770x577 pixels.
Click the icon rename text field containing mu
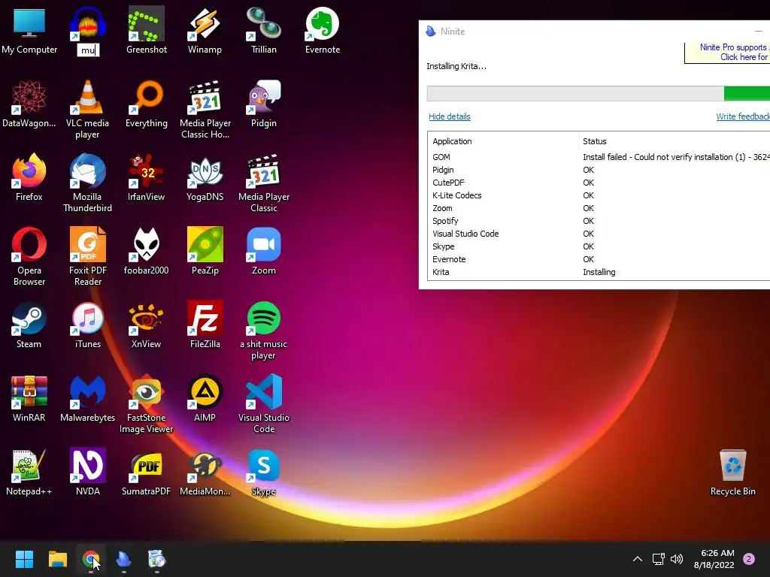[89, 50]
